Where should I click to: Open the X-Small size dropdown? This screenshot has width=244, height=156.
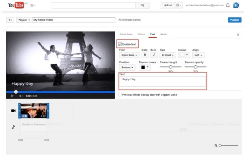[x=168, y=55]
